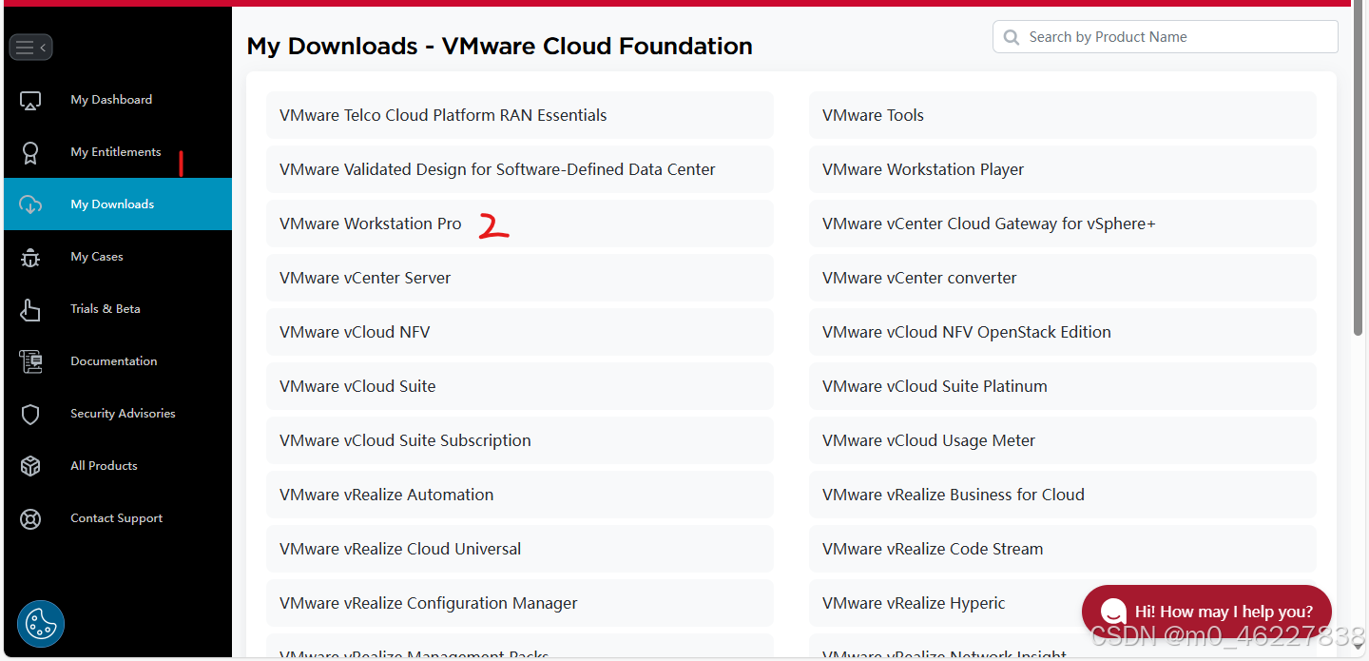The height and width of the screenshot is (661, 1369).
Task: Open VMware vCenter Cloud Gateway for vSphere+
Action: pos(1063,224)
